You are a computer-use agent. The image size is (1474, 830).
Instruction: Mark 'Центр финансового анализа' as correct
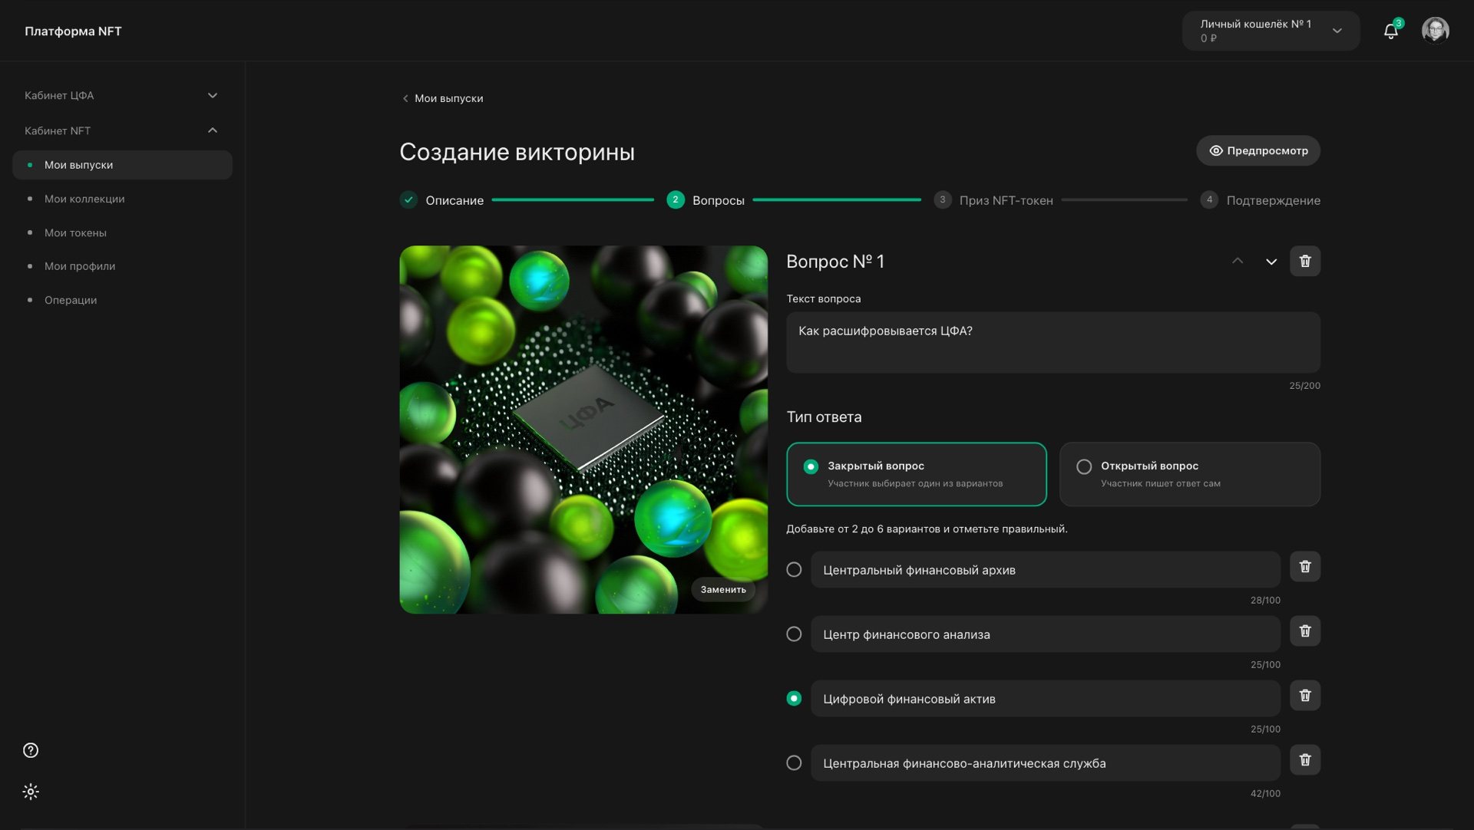click(794, 634)
